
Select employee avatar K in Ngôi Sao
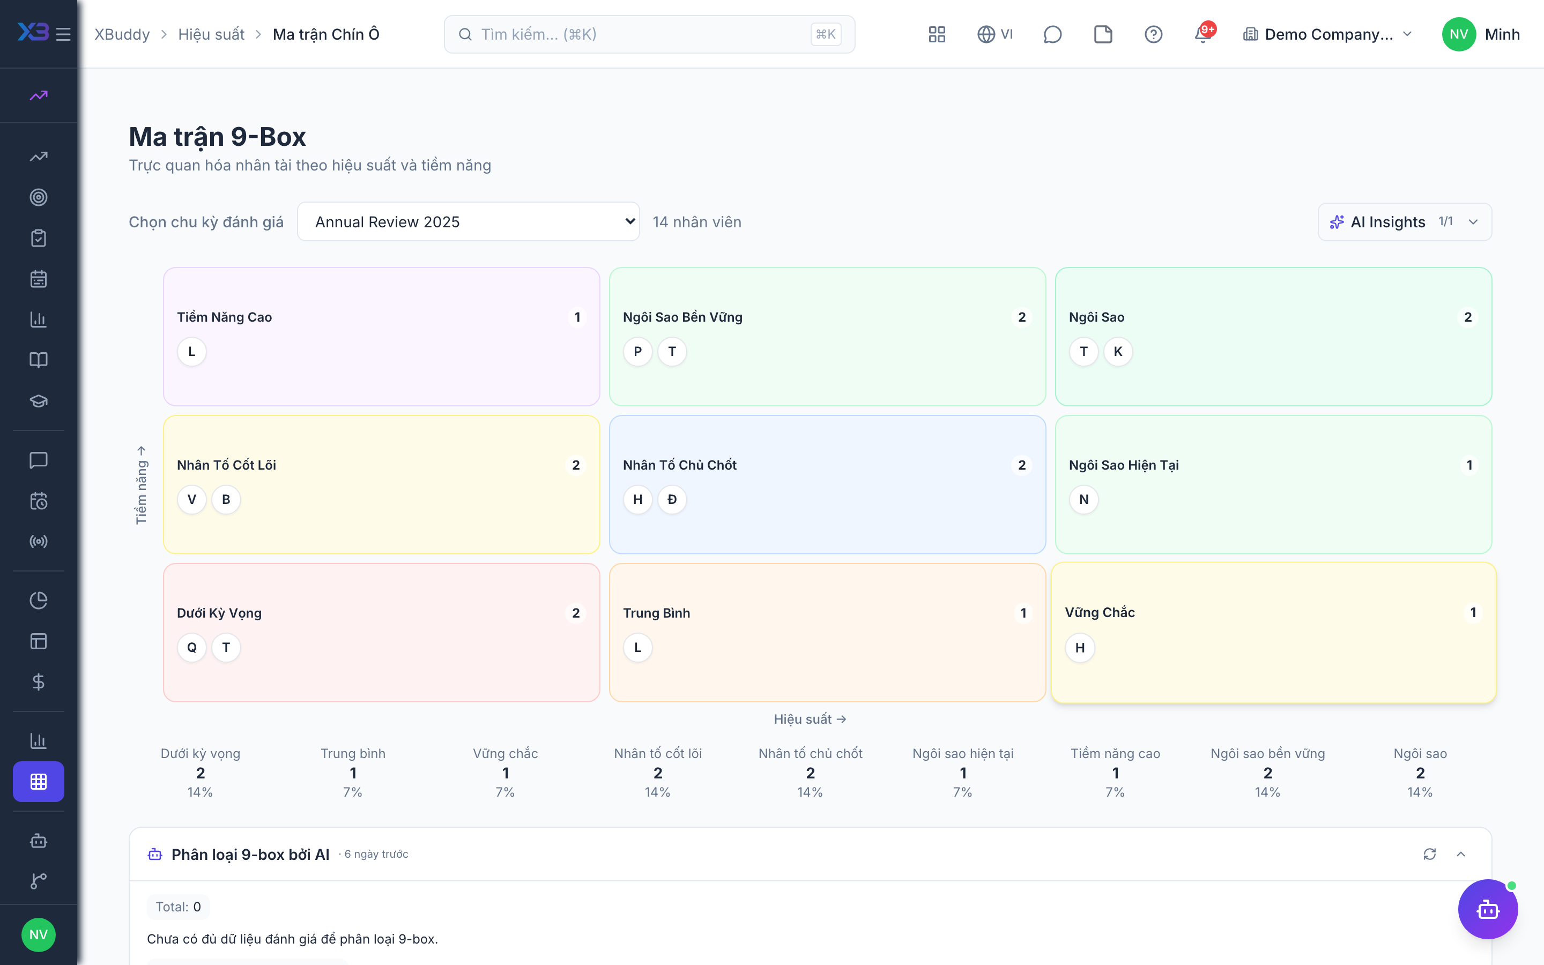point(1118,352)
